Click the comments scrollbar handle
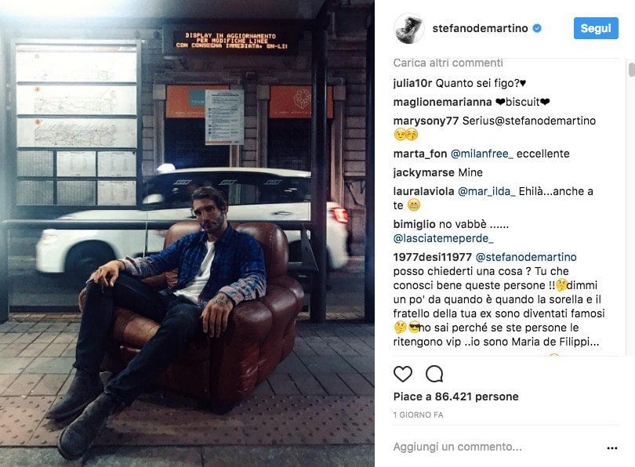The image size is (635, 467). point(631,69)
